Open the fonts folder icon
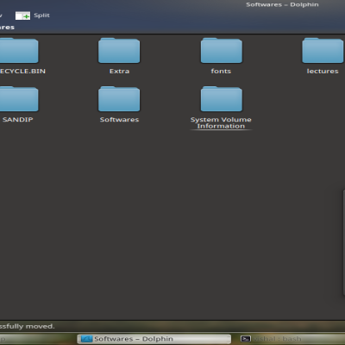345x345 pixels. [222, 51]
